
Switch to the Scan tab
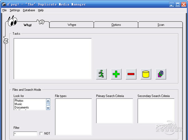161,25
